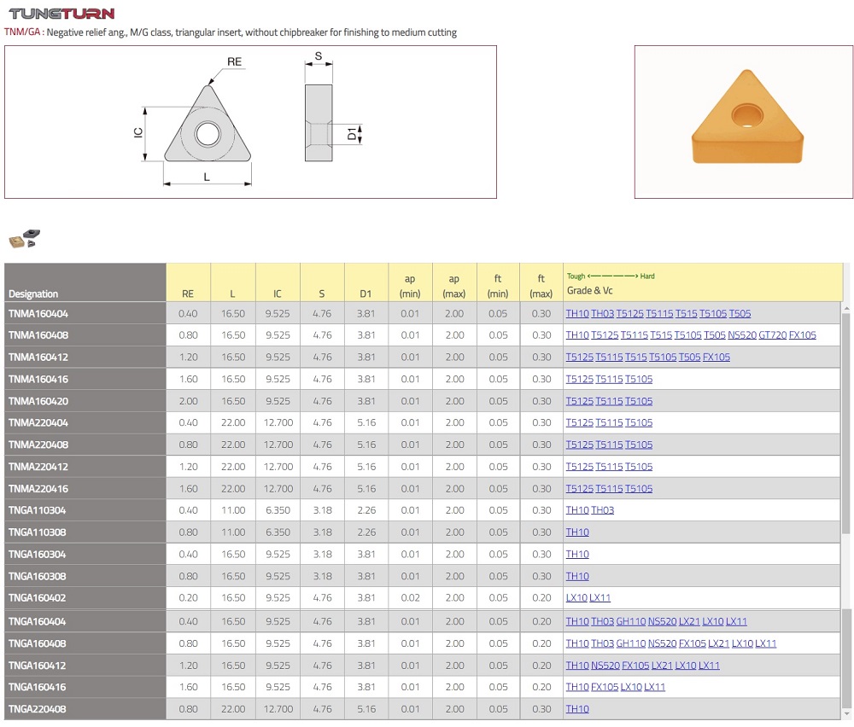Open LX10 grade link in TNGA160402 row
Viewport: 854px width, 727px height.
pos(576,598)
